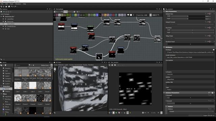Adjust the Random Seed slider
Screen dimensions: 216x121
click(190, 44)
